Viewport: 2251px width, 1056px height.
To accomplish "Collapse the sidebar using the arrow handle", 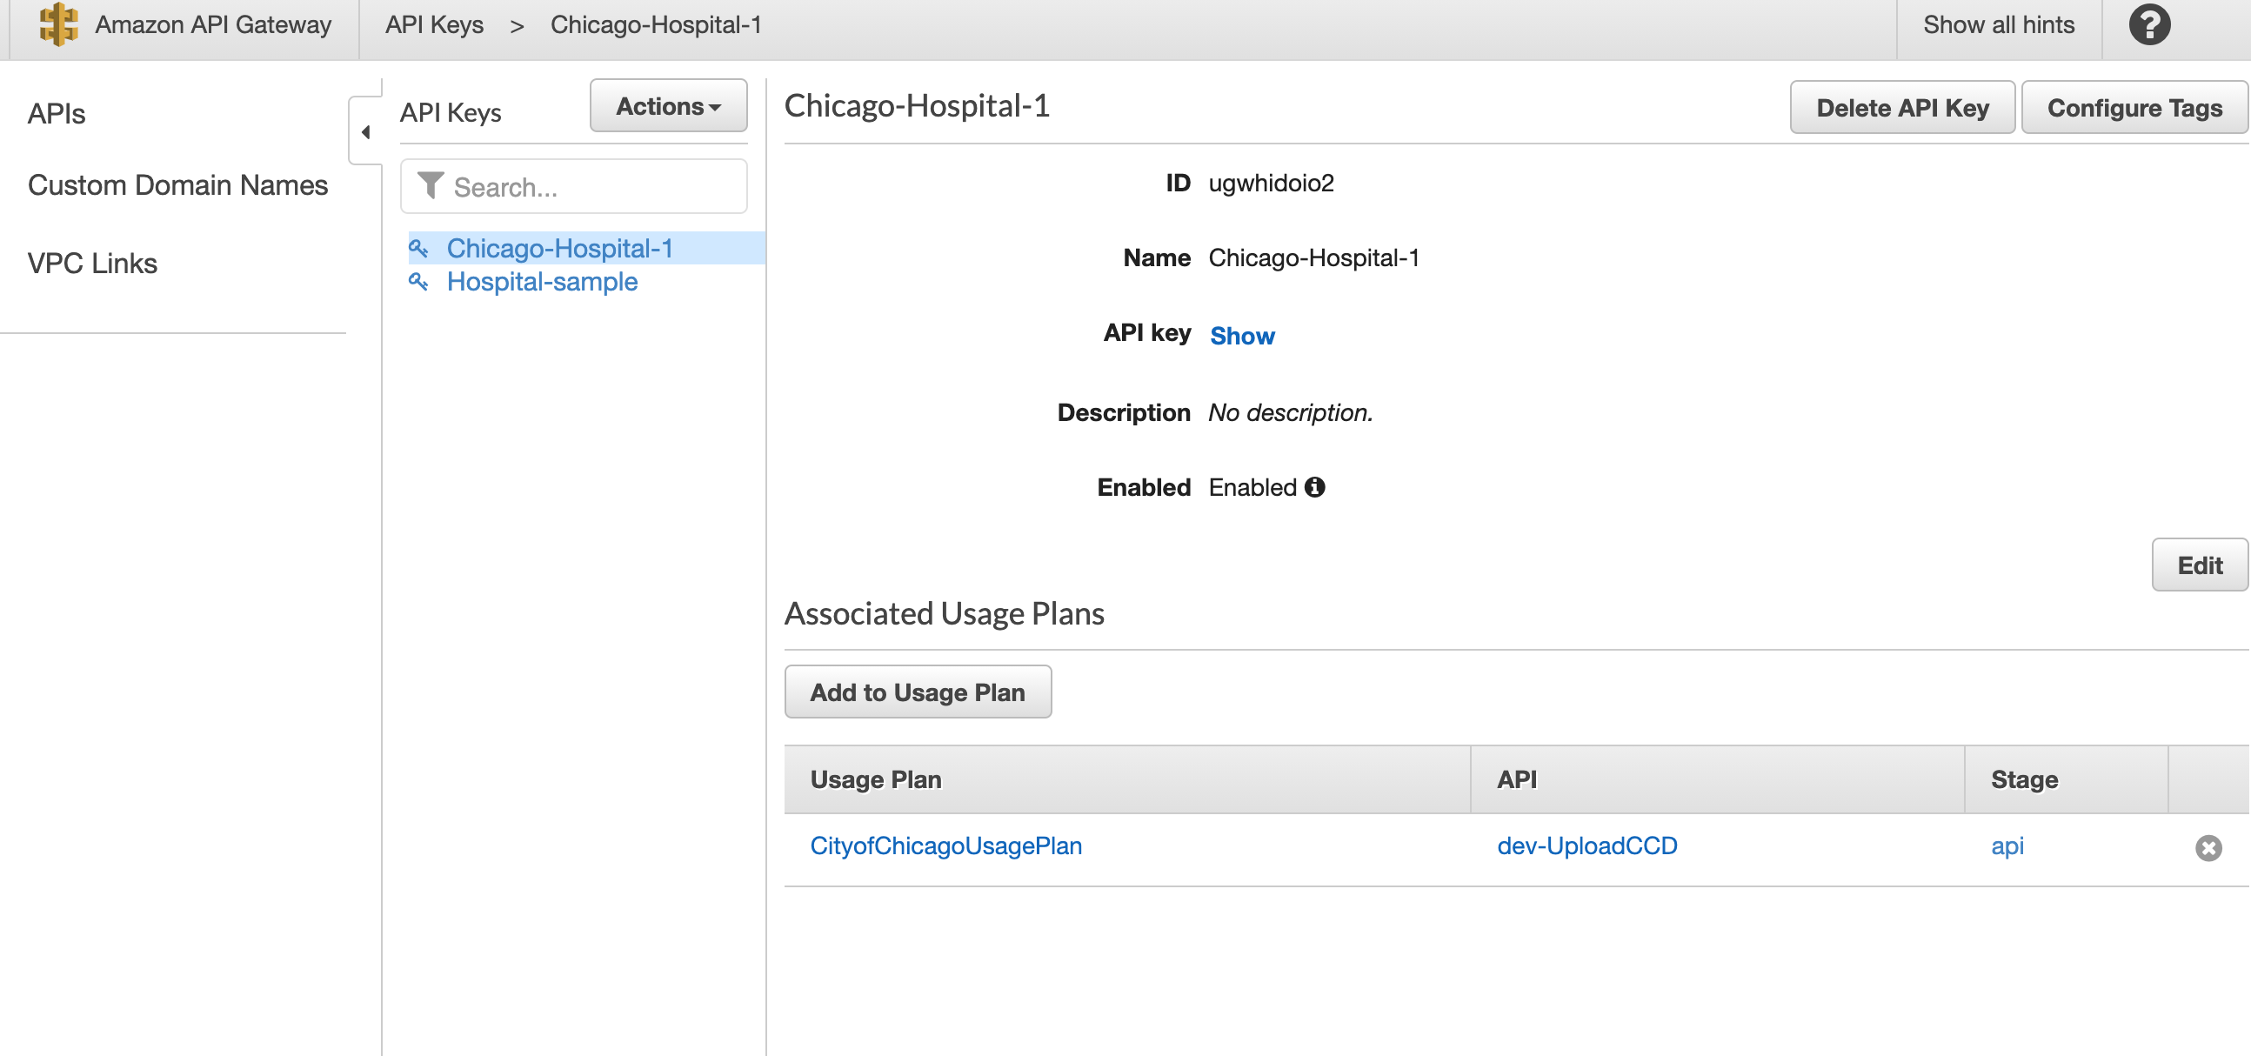I will click(x=365, y=132).
